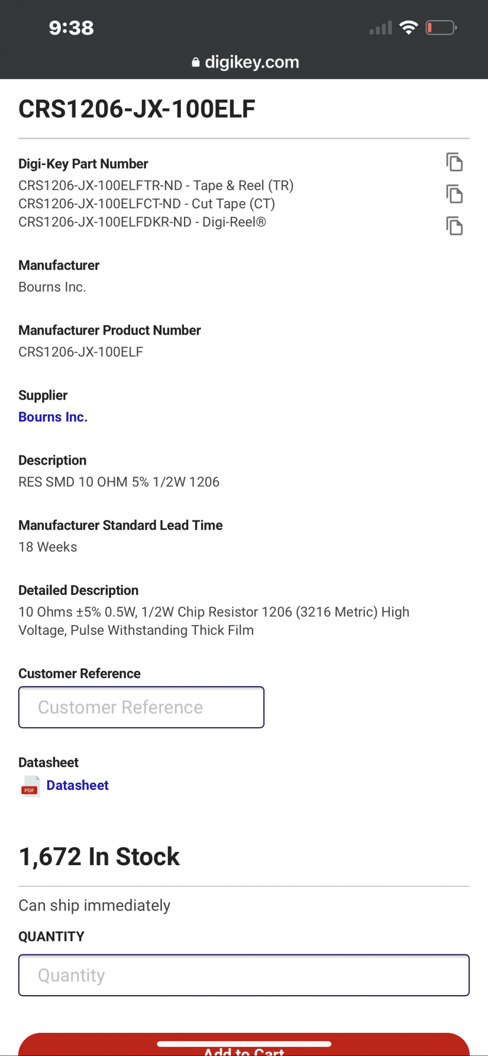The width and height of the screenshot is (488, 1056).
Task: Focus the Quantity input field
Action: coord(244,975)
